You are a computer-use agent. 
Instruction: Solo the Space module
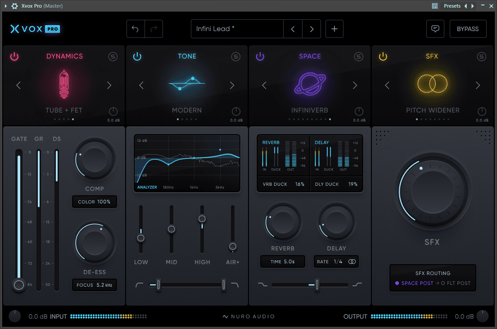pyautogui.click(x=358, y=57)
